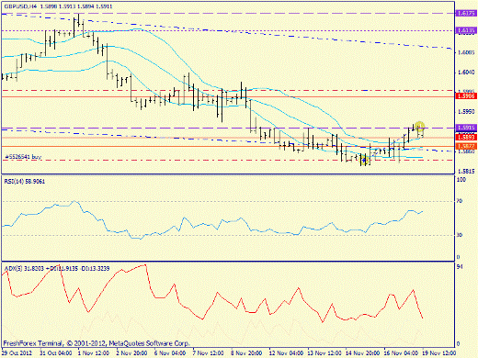Click the '29 Oct 2012' date label
The height and width of the screenshot is (358, 478).
pyautogui.click(x=17, y=353)
